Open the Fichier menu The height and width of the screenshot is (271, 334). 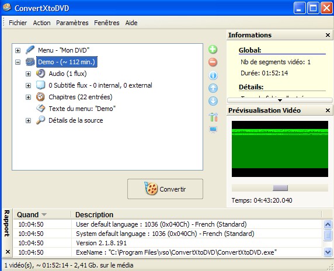[x=18, y=23]
